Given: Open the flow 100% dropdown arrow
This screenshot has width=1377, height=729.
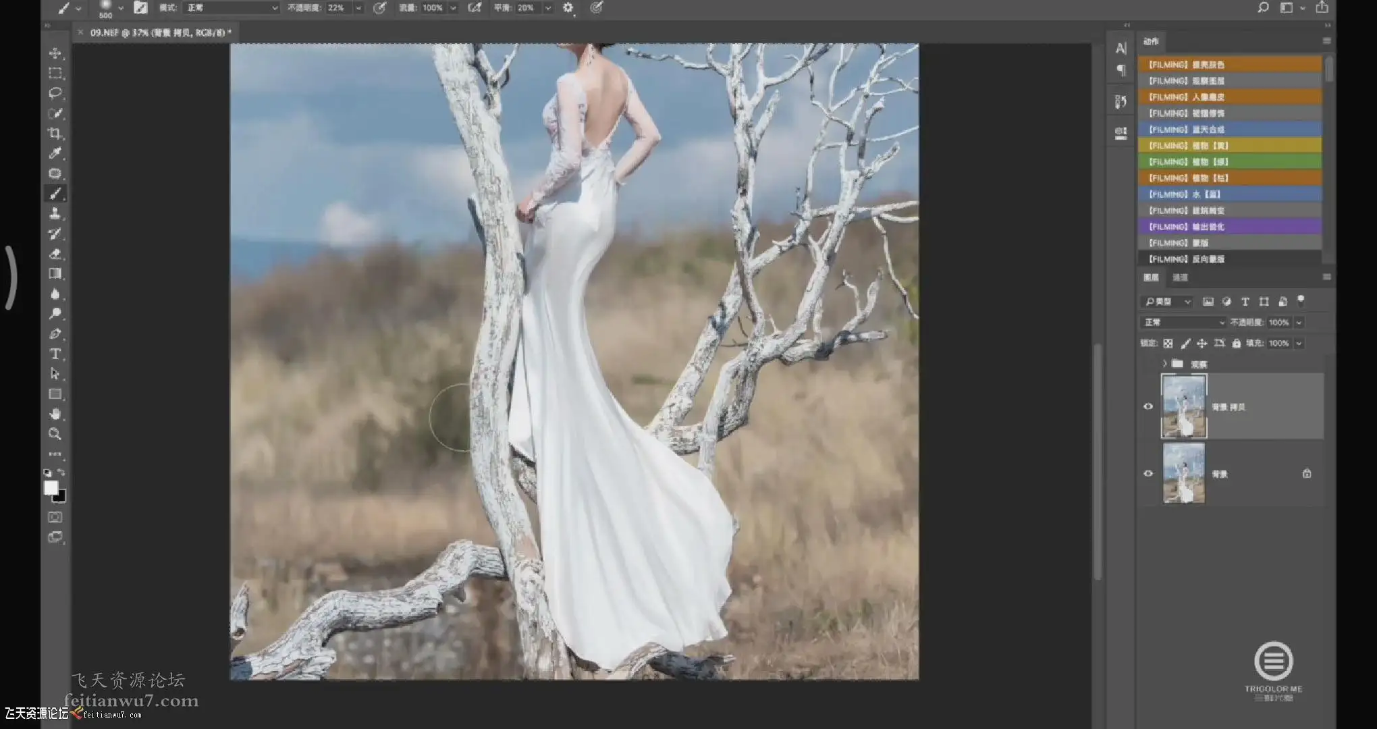Looking at the screenshot, I should [453, 8].
